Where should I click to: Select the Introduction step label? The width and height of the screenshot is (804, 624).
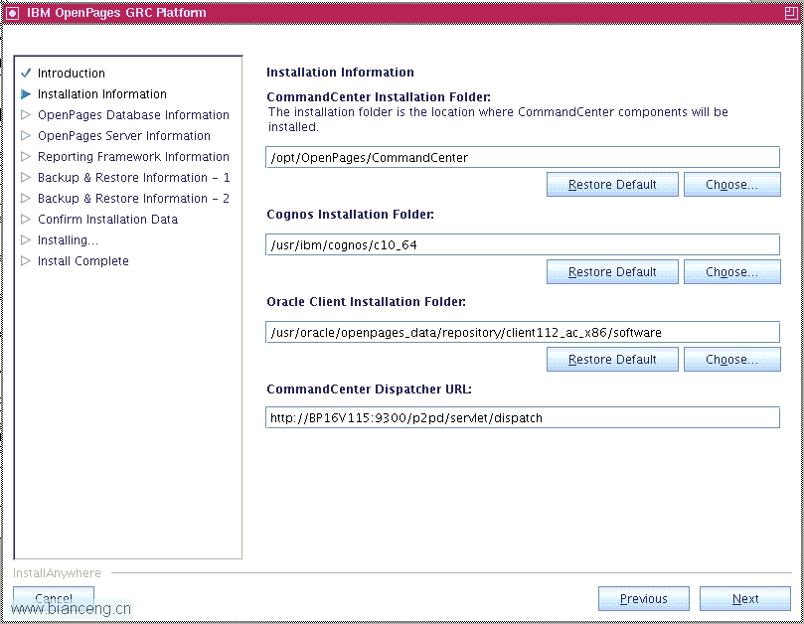72,74
